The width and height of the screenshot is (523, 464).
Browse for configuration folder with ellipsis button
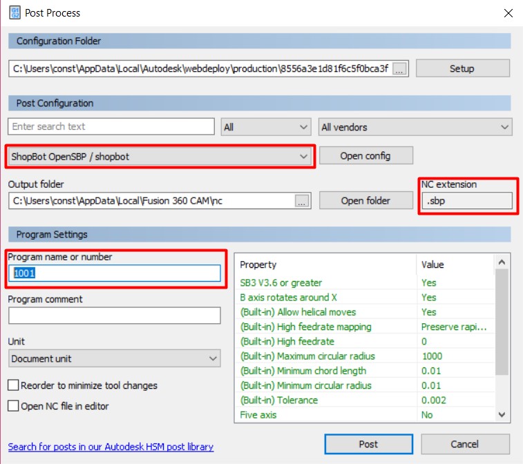click(399, 68)
